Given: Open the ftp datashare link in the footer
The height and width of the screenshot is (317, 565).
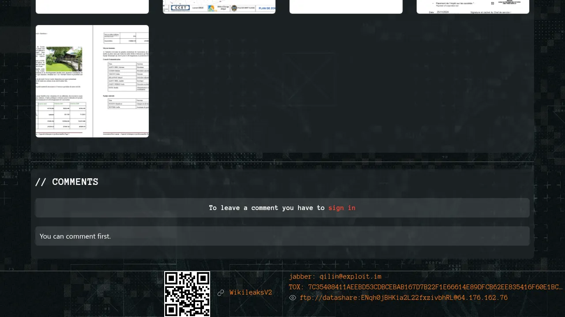Looking at the screenshot, I should click(403, 298).
